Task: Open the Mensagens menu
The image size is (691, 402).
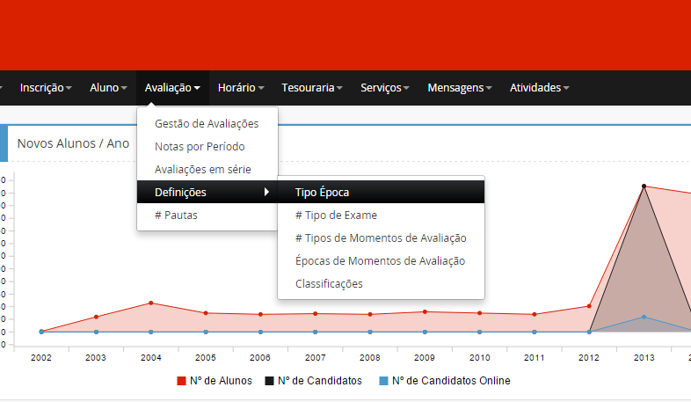Action: [459, 88]
